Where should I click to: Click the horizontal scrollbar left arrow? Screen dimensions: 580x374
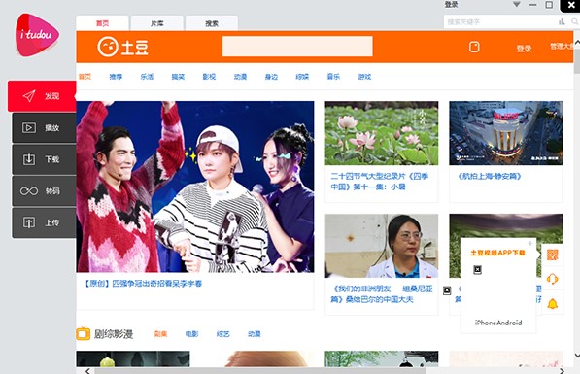coord(87,371)
